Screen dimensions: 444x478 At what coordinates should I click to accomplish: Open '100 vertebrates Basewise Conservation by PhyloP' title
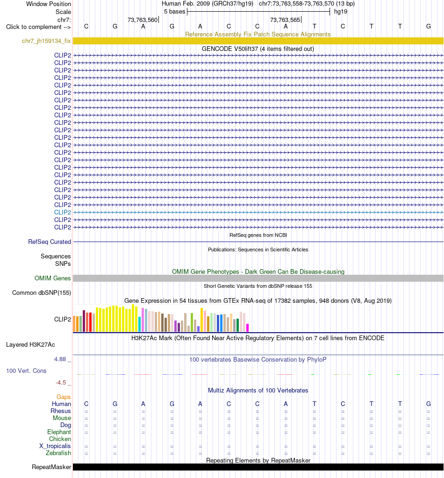pyautogui.click(x=258, y=359)
